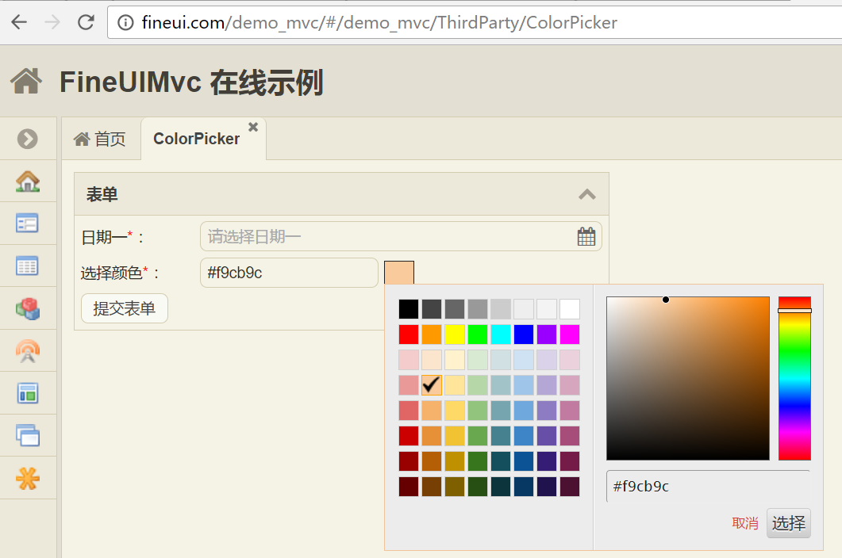Viewport: 842px width, 558px height.
Task: Click the 提交表单 button
Action: point(125,308)
